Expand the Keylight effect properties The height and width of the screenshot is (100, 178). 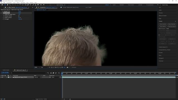pos(1,11)
